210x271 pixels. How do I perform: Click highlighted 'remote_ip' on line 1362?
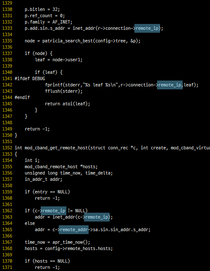coord(53,211)
